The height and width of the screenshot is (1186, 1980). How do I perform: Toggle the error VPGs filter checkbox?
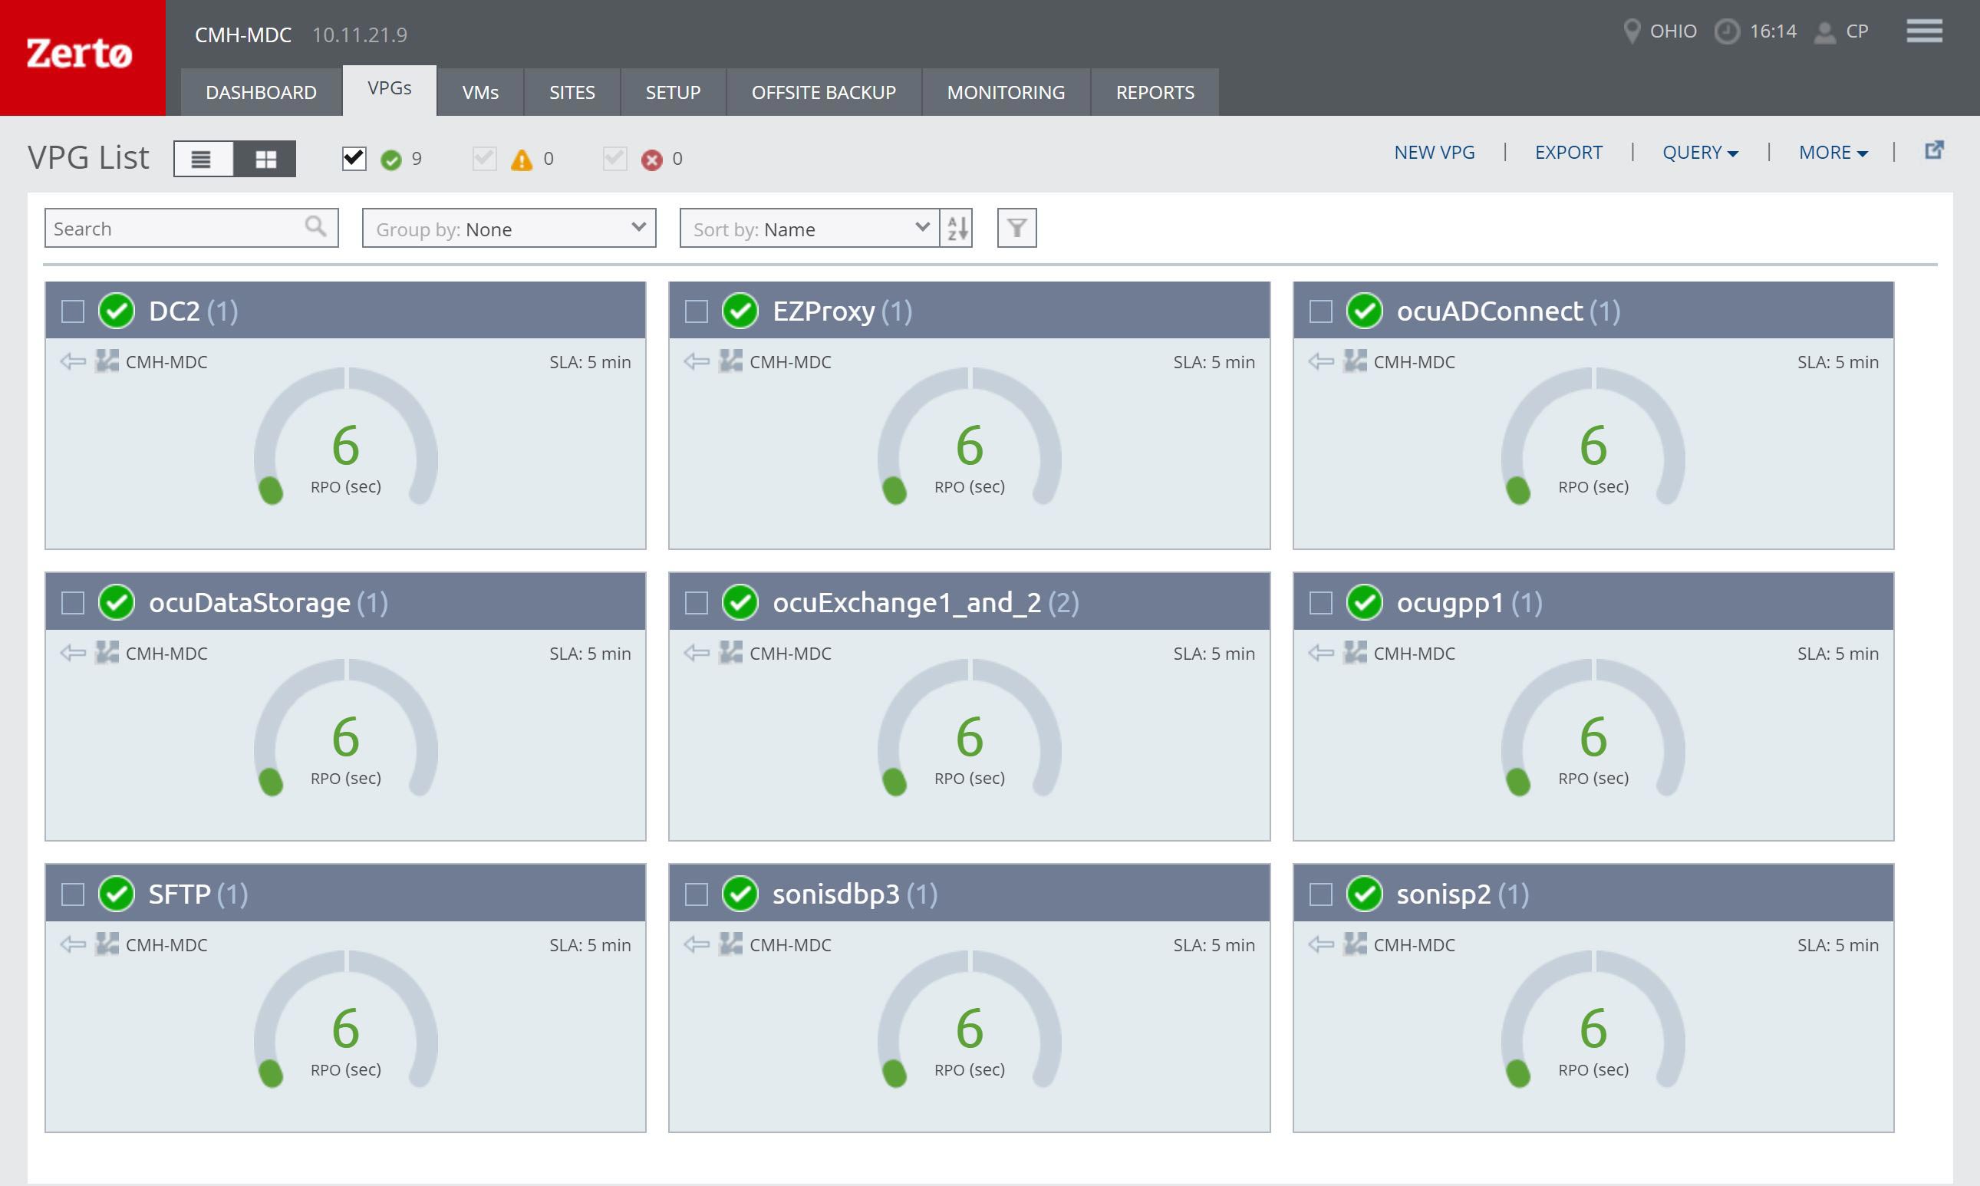point(614,158)
